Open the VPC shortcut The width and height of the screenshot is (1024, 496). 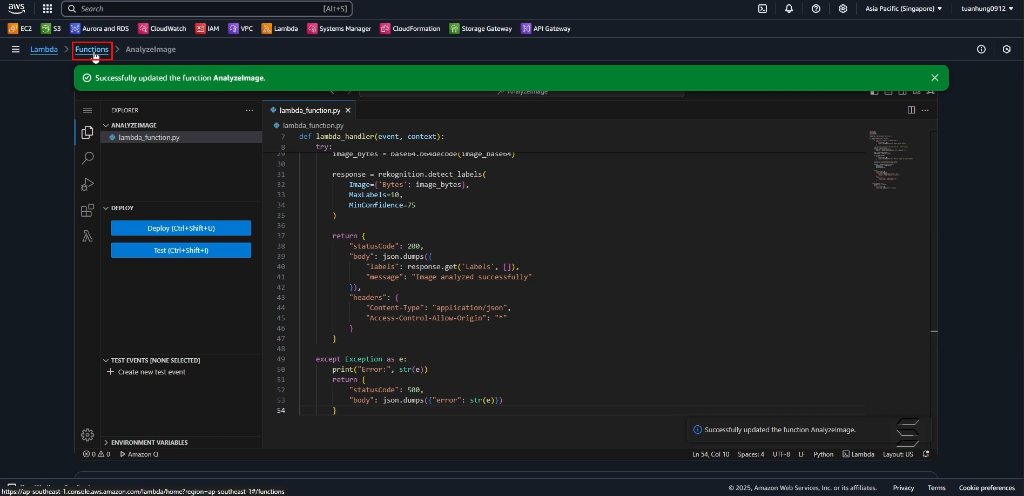(241, 29)
